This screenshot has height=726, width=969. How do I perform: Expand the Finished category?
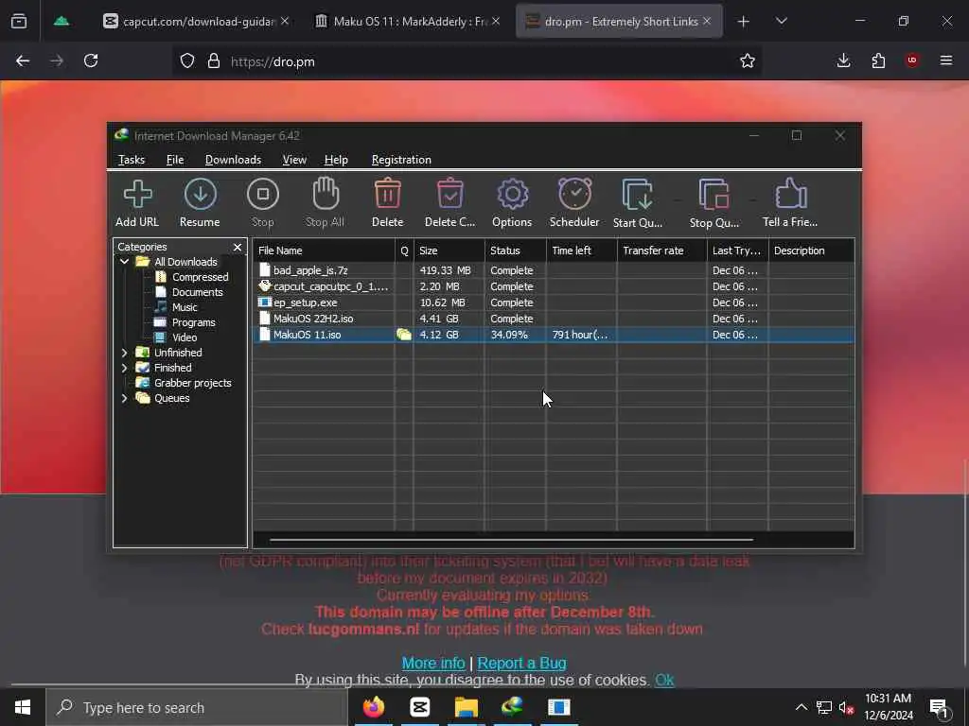124,368
